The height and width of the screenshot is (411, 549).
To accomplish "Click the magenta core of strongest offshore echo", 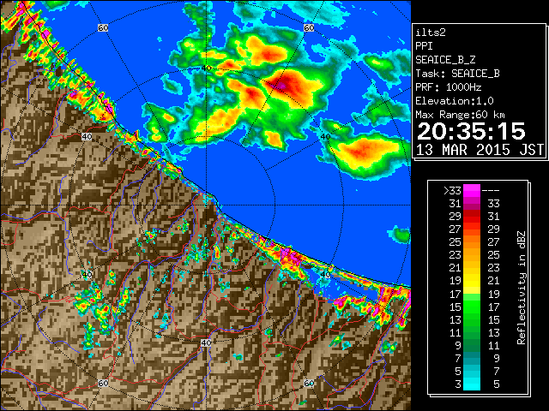I will coord(282,86).
